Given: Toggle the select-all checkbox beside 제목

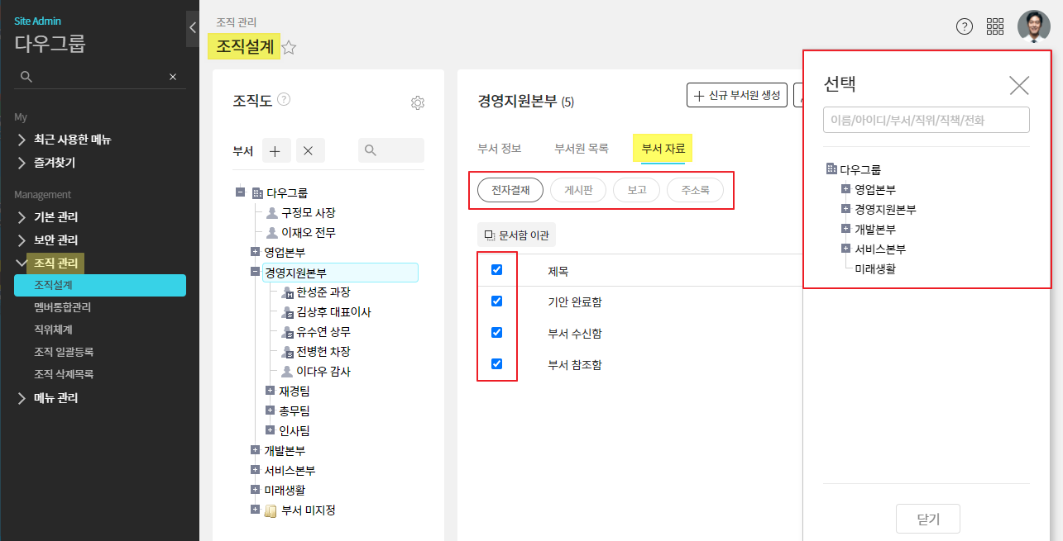Looking at the screenshot, I should (x=496, y=269).
